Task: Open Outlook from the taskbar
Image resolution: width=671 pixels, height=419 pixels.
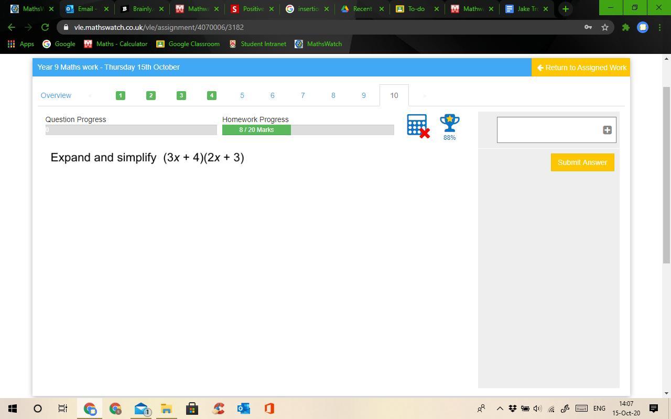Action: click(x=244, y=409)
